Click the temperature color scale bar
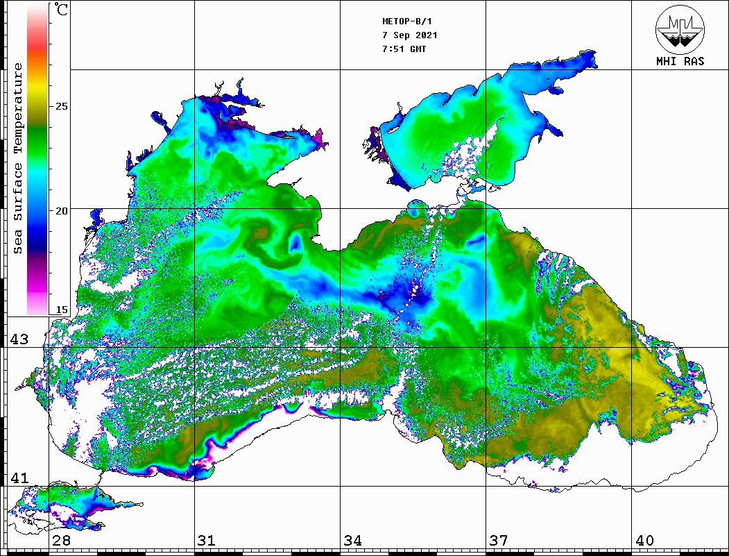The image size is (729, 556). click(37, 160)
